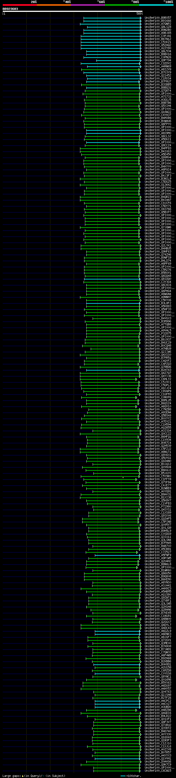
Task: Open hit UniRef100_A9RJ65
Action: 158,33
